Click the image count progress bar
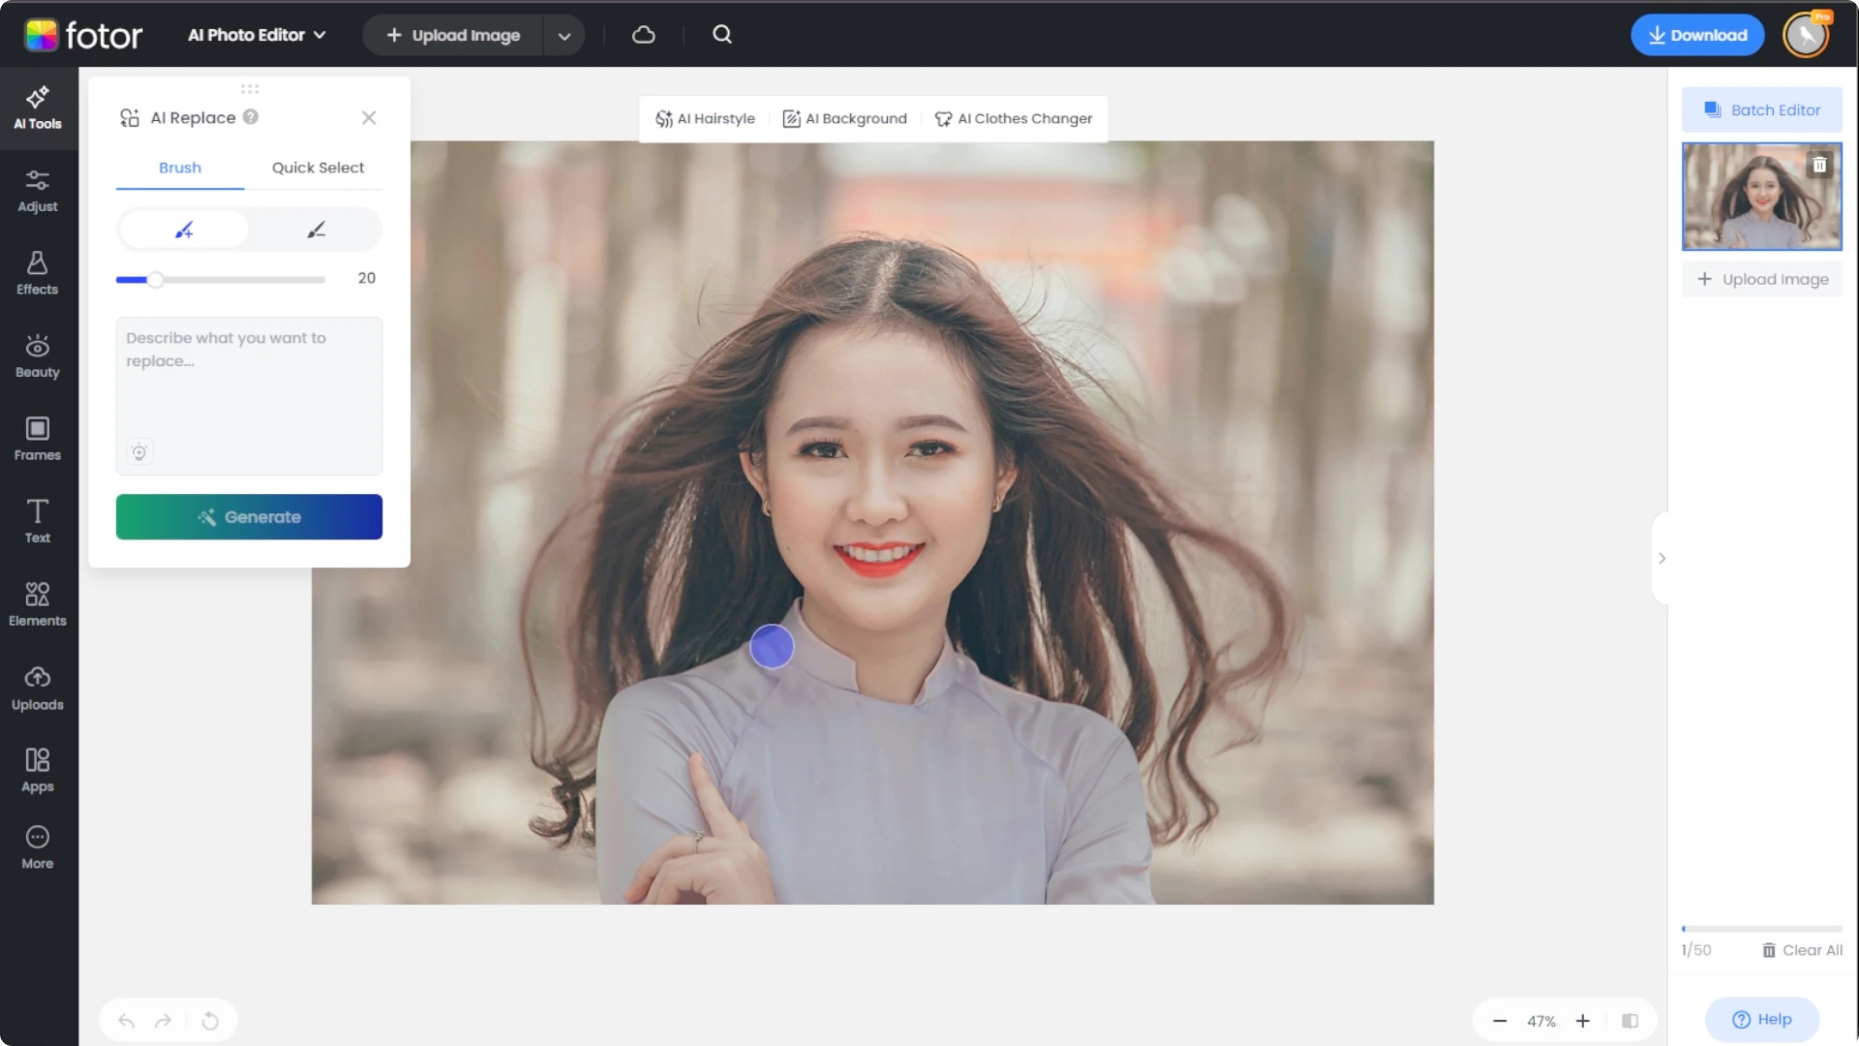 click(x=1762, y=928)
